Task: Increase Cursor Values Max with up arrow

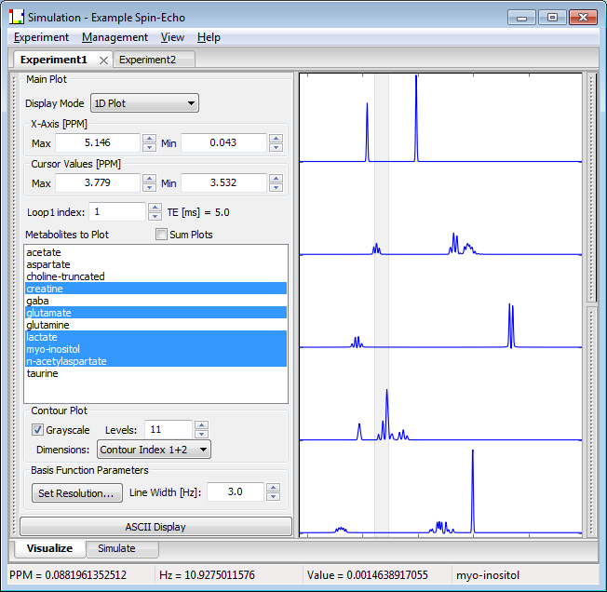Action: (149, 179)
